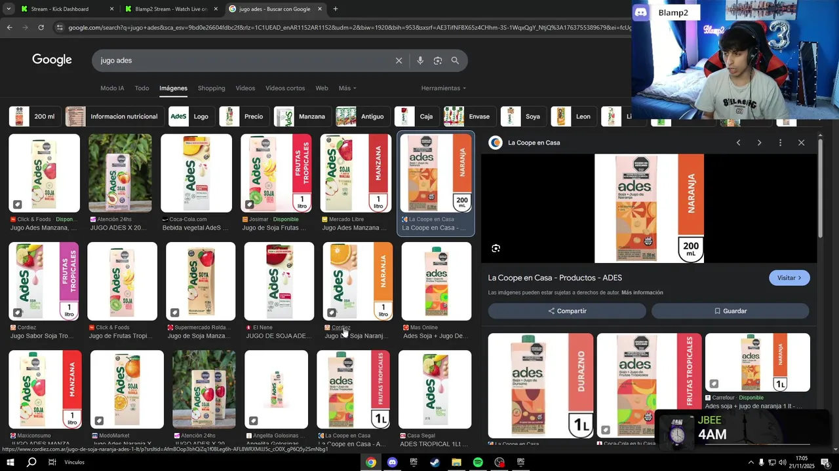Open File Explorer from the taskbar

(456, 462)
